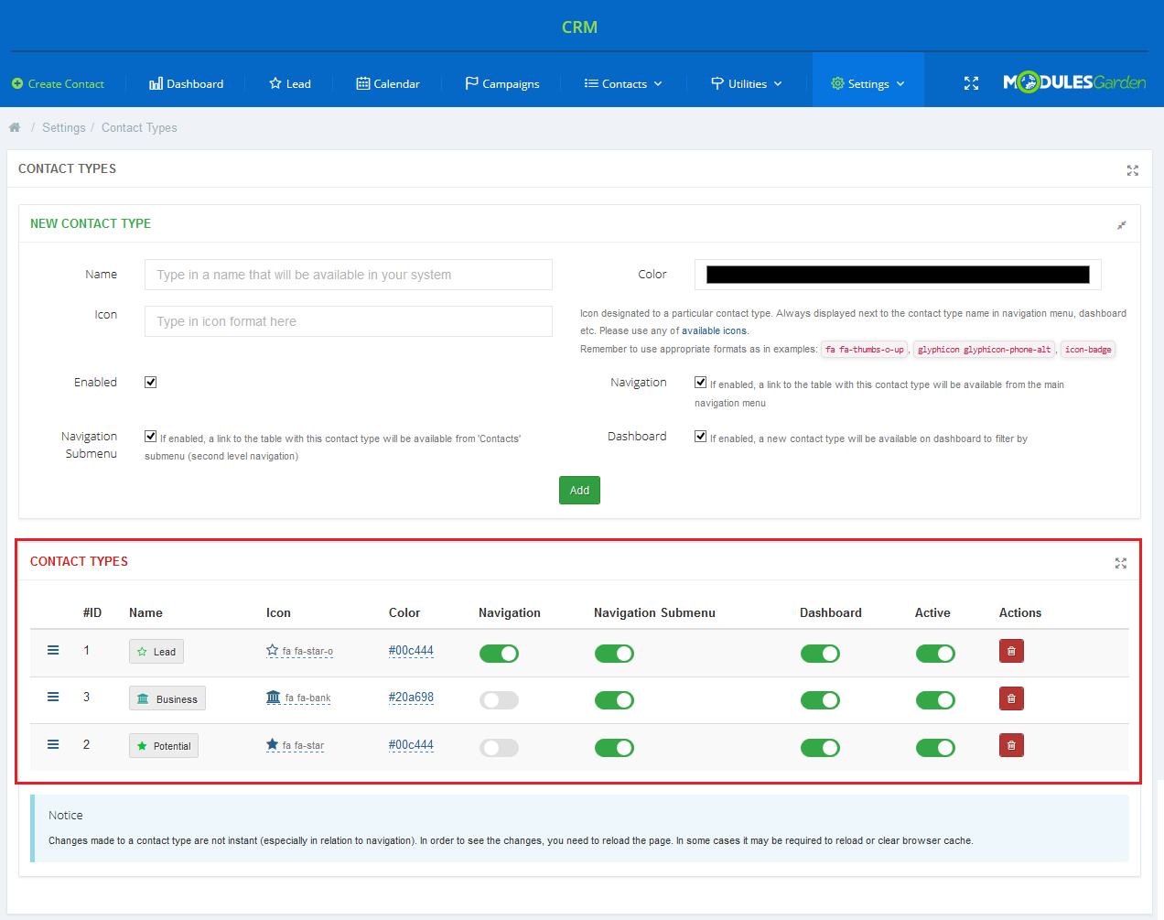Screen dimensions: 1164x920
Task: Open the Contacts dropdown menu
Action: (x=623, y=83)
